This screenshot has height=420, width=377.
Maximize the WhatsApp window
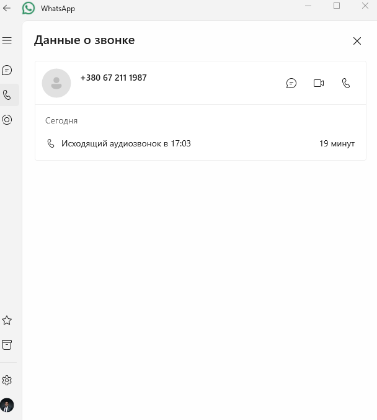click(x=337, y=6)
